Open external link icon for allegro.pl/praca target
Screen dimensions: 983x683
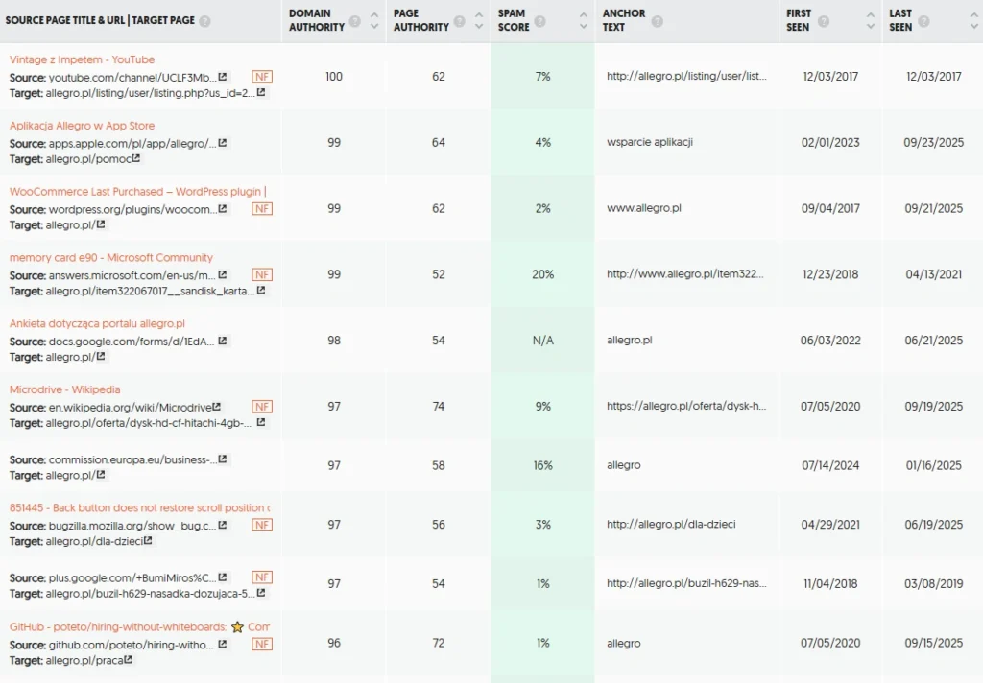[129, 660]
